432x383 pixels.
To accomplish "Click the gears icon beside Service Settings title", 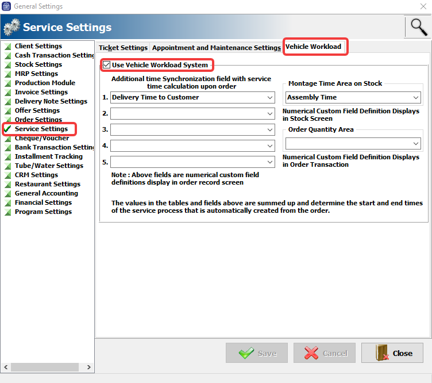I will coord(12,27).
